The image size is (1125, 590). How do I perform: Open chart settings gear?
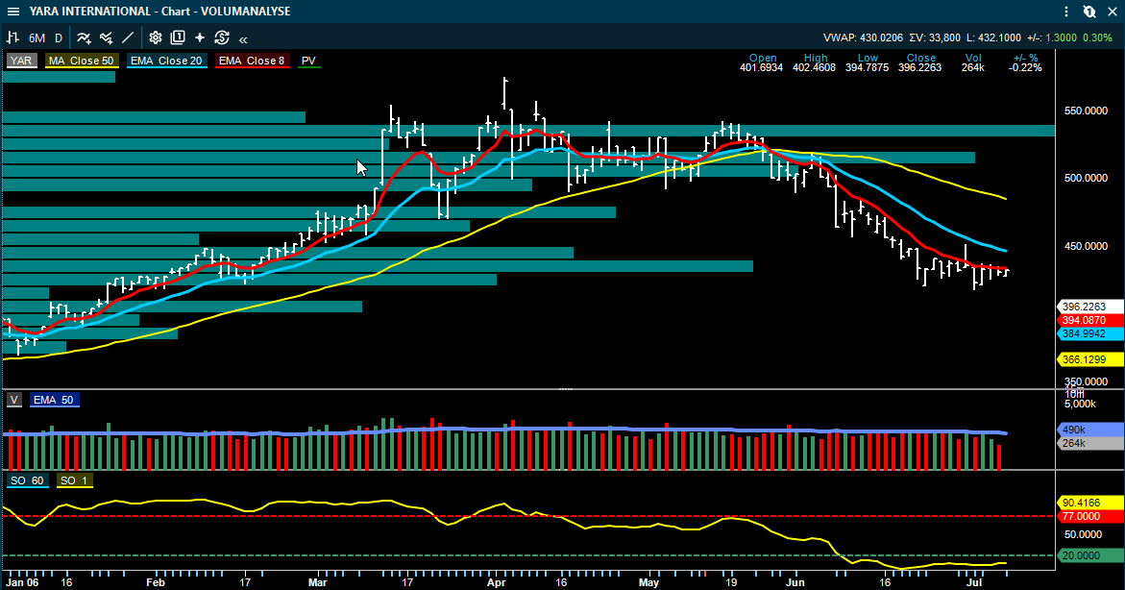[x=155, y=37]
